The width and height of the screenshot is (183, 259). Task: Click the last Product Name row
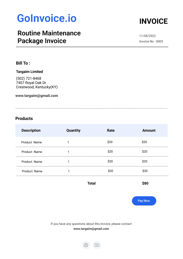[x=92, y=171]
